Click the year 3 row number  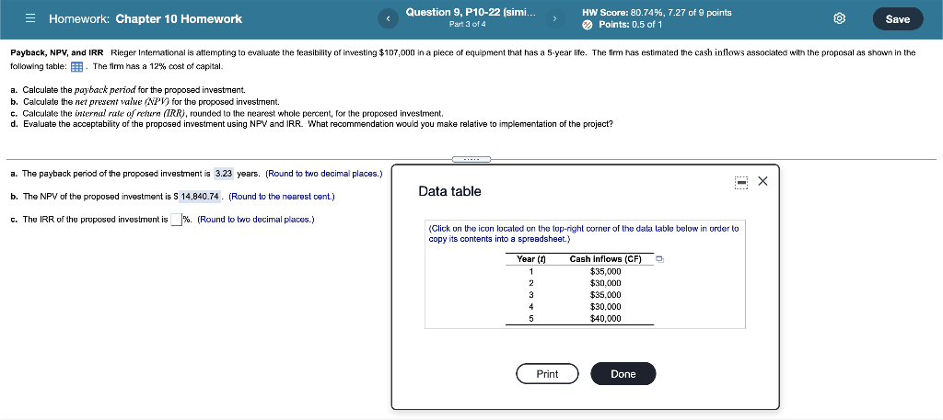[x=531, y=295]
